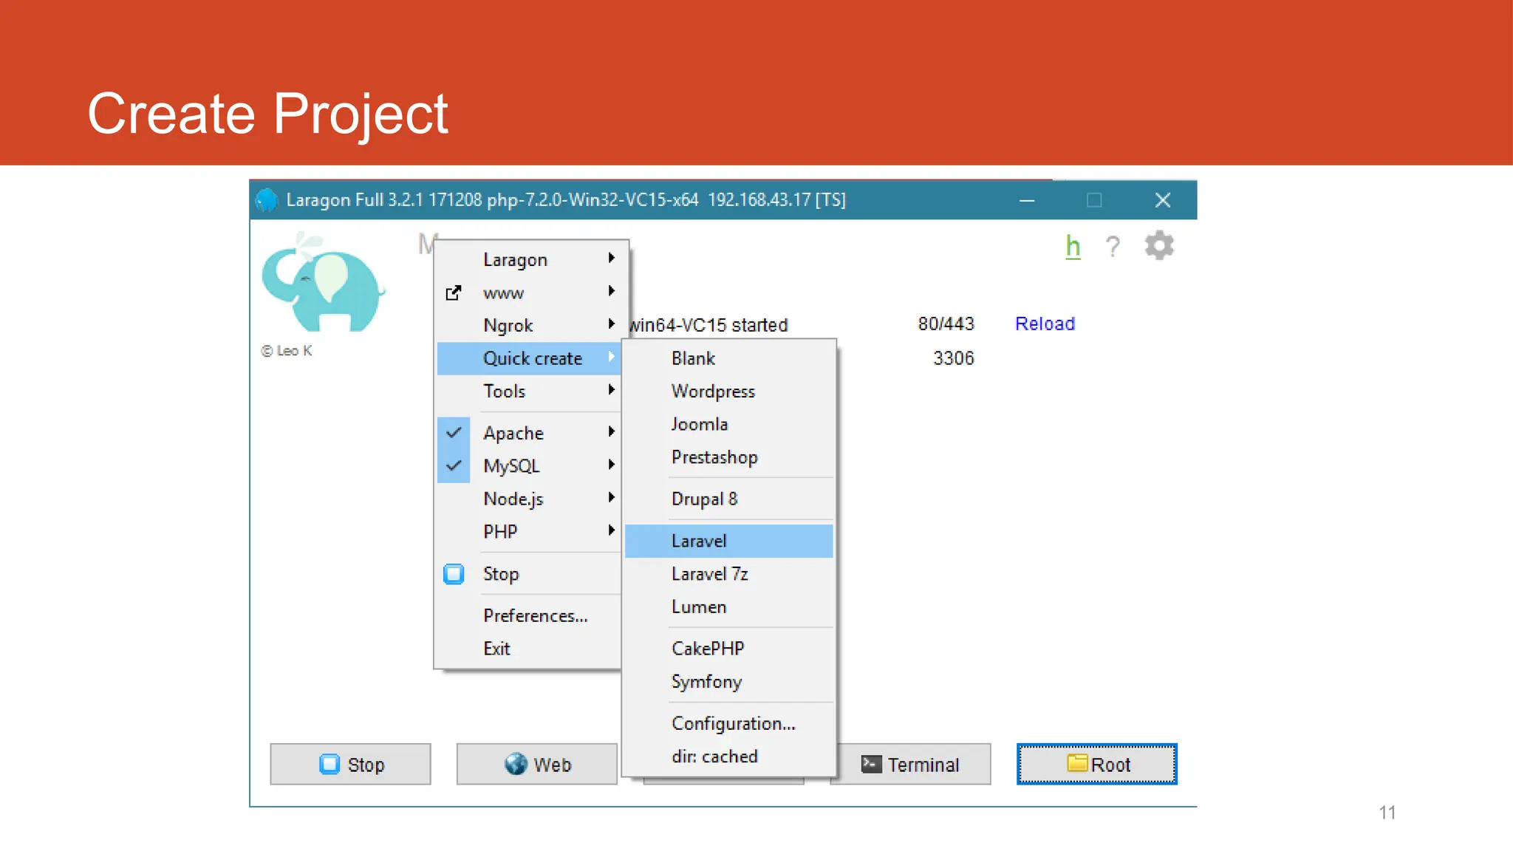
Task: Create a Prestashop project
Action: (729, 457)
